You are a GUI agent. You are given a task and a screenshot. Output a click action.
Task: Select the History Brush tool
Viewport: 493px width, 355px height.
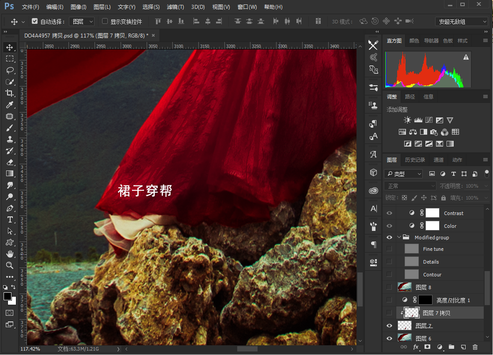point(9,151)
